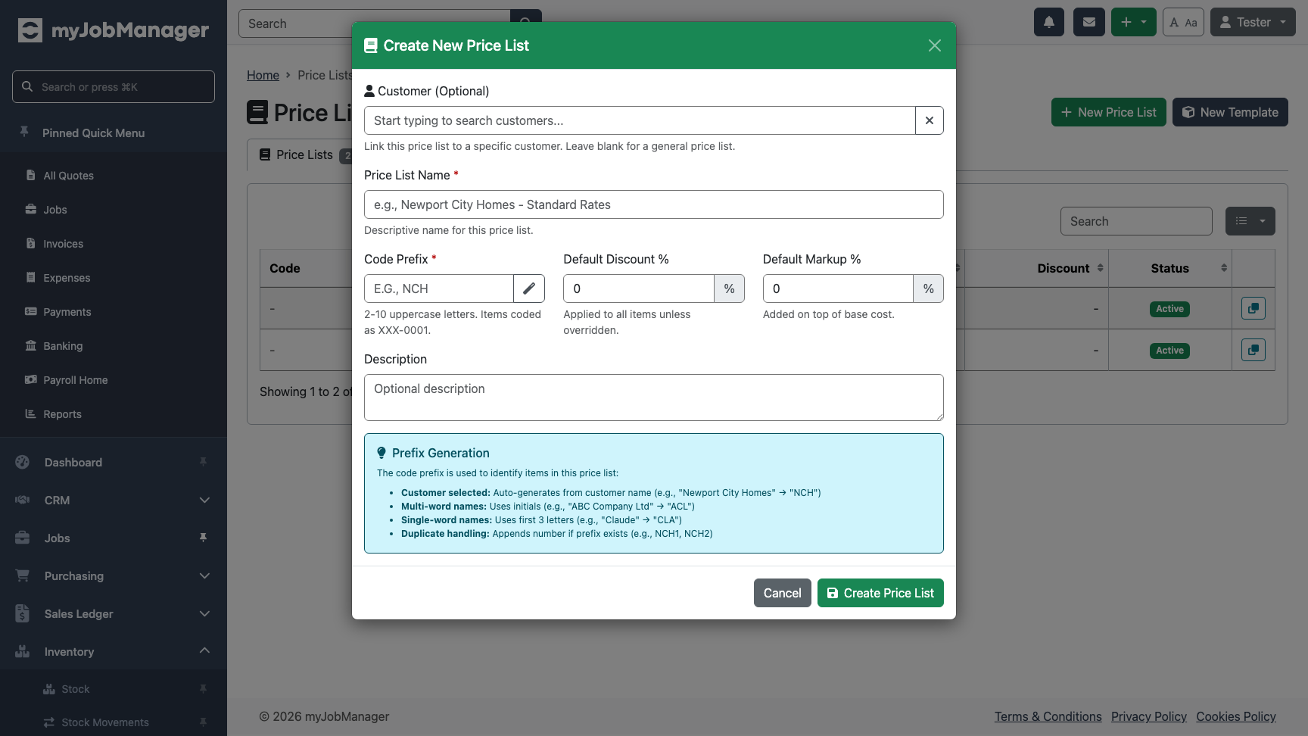Click the Default Discount % field
This screenshot has height=736, width=1308.
pyautogui.click(x=639, y=288)
